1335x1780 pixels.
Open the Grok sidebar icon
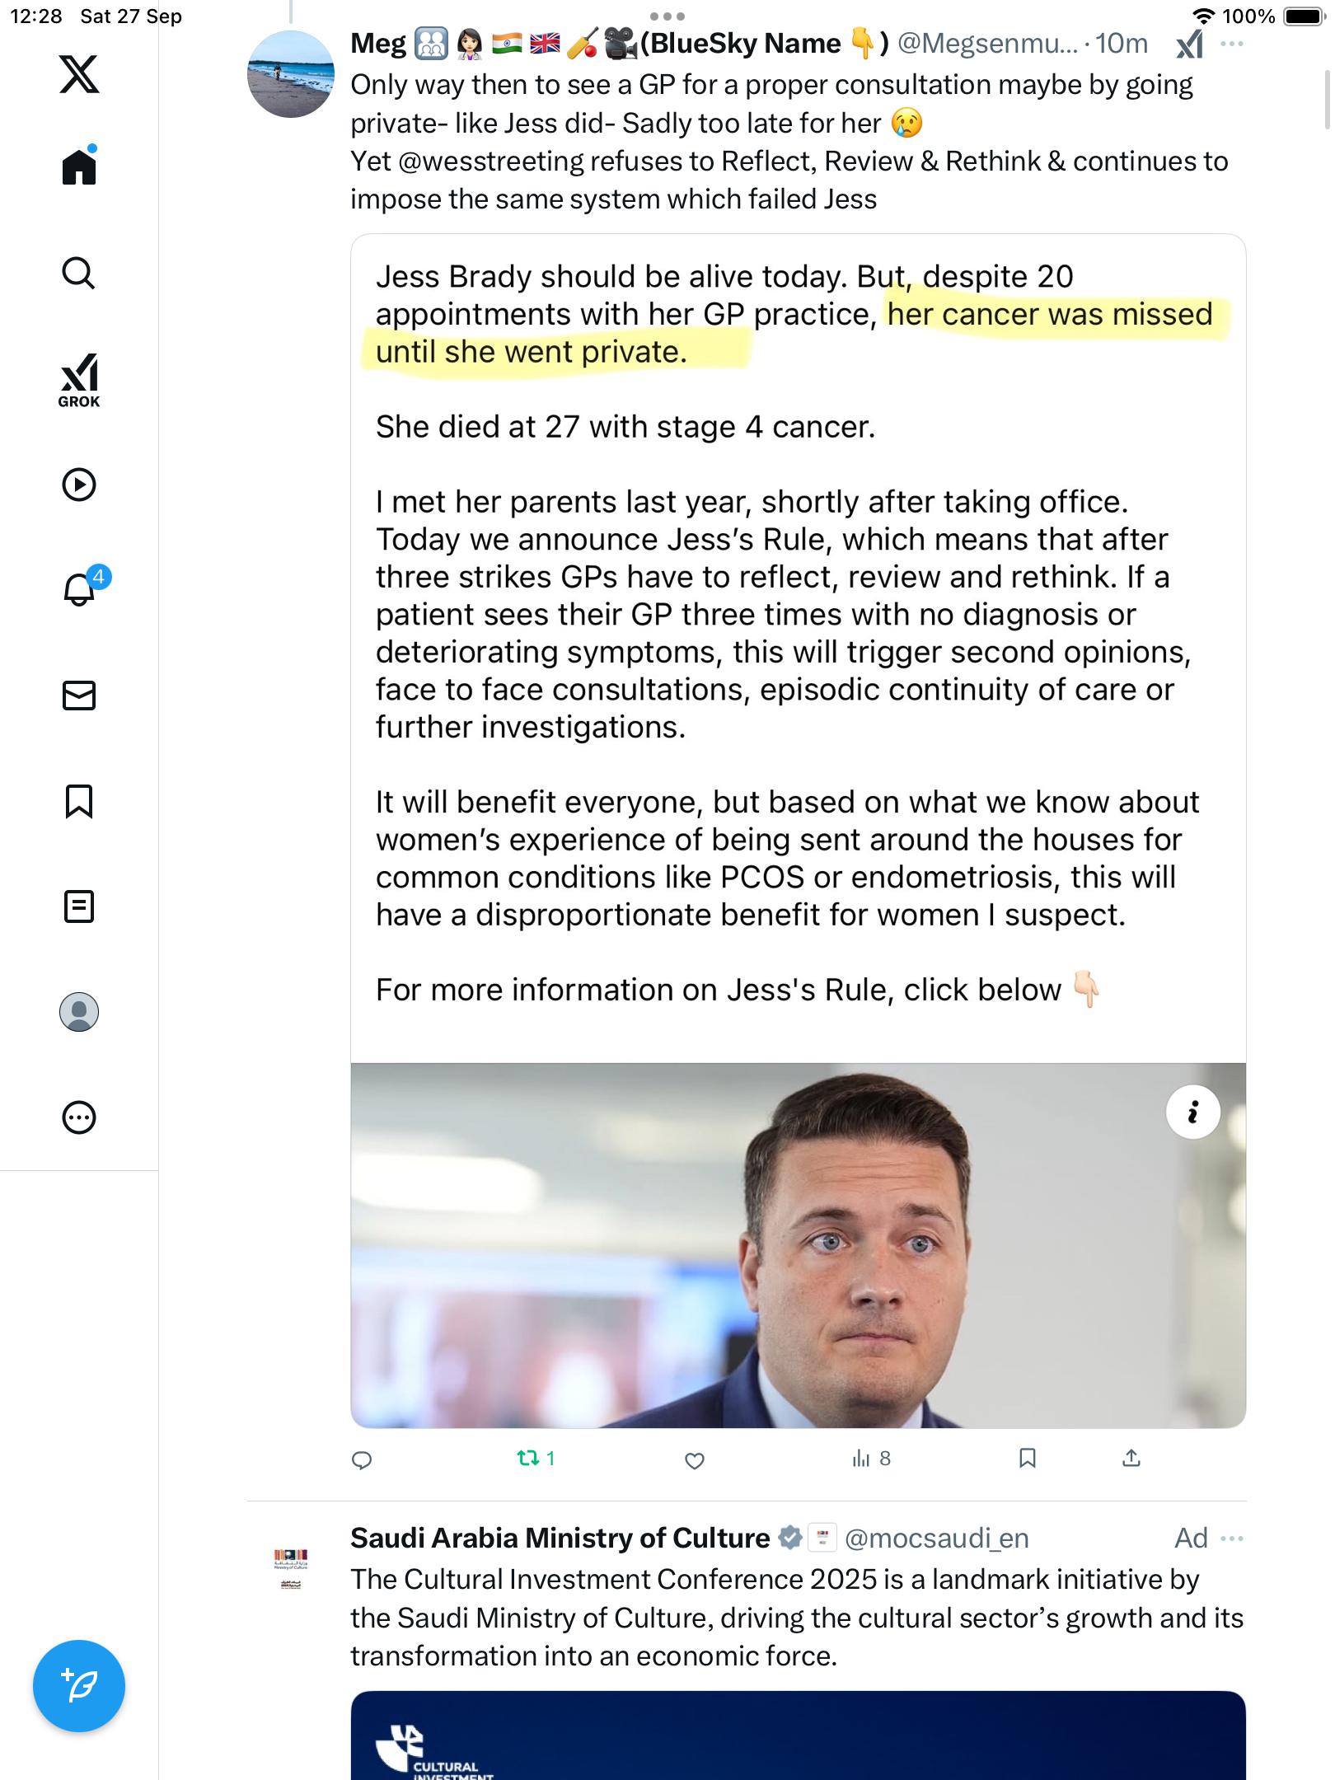point(79,380)
